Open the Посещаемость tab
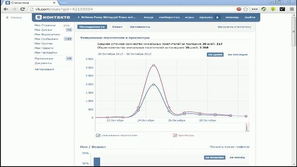This screenshot has height=167, width=297. [92, 27]
